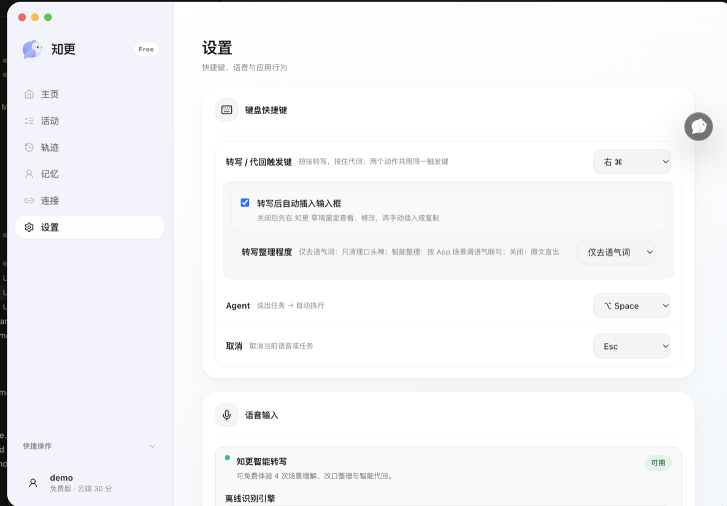Click the 取消 label text
The width and height of the screenshot is (727, 506).
pyautogui.click(x=234, y=346)
